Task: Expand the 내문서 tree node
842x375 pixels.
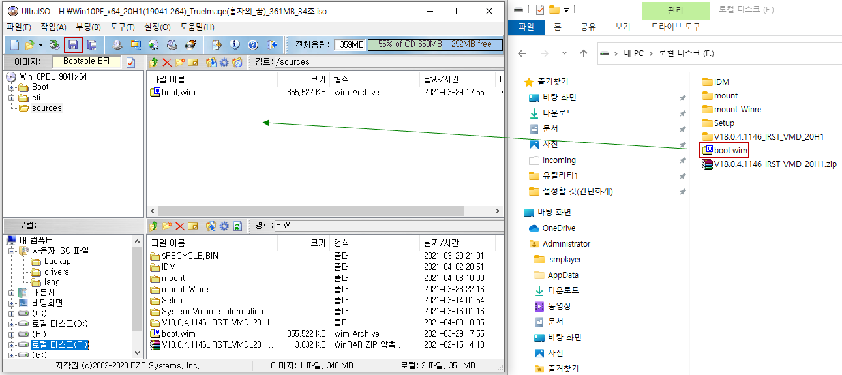Action: tap(12, 293)
